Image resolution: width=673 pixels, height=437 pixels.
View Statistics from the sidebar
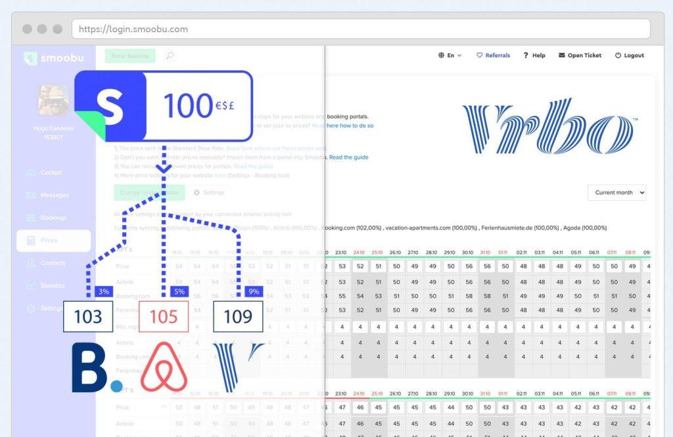45,285
